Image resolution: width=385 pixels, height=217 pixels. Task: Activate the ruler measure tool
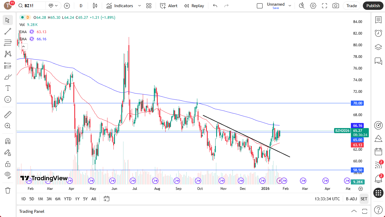coord(8,114)
